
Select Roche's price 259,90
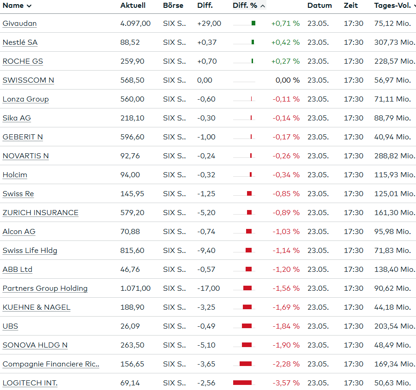pos(133,61)
